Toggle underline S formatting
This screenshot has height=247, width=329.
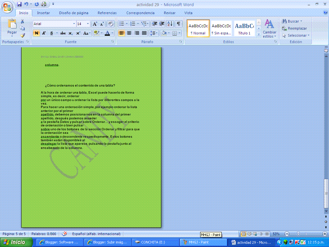[52, 33]
